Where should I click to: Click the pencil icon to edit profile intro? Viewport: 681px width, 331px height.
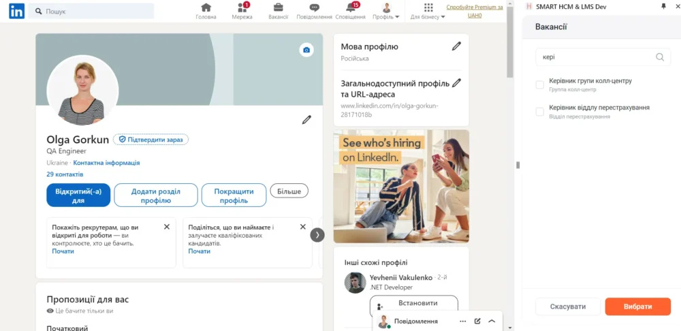306,120
